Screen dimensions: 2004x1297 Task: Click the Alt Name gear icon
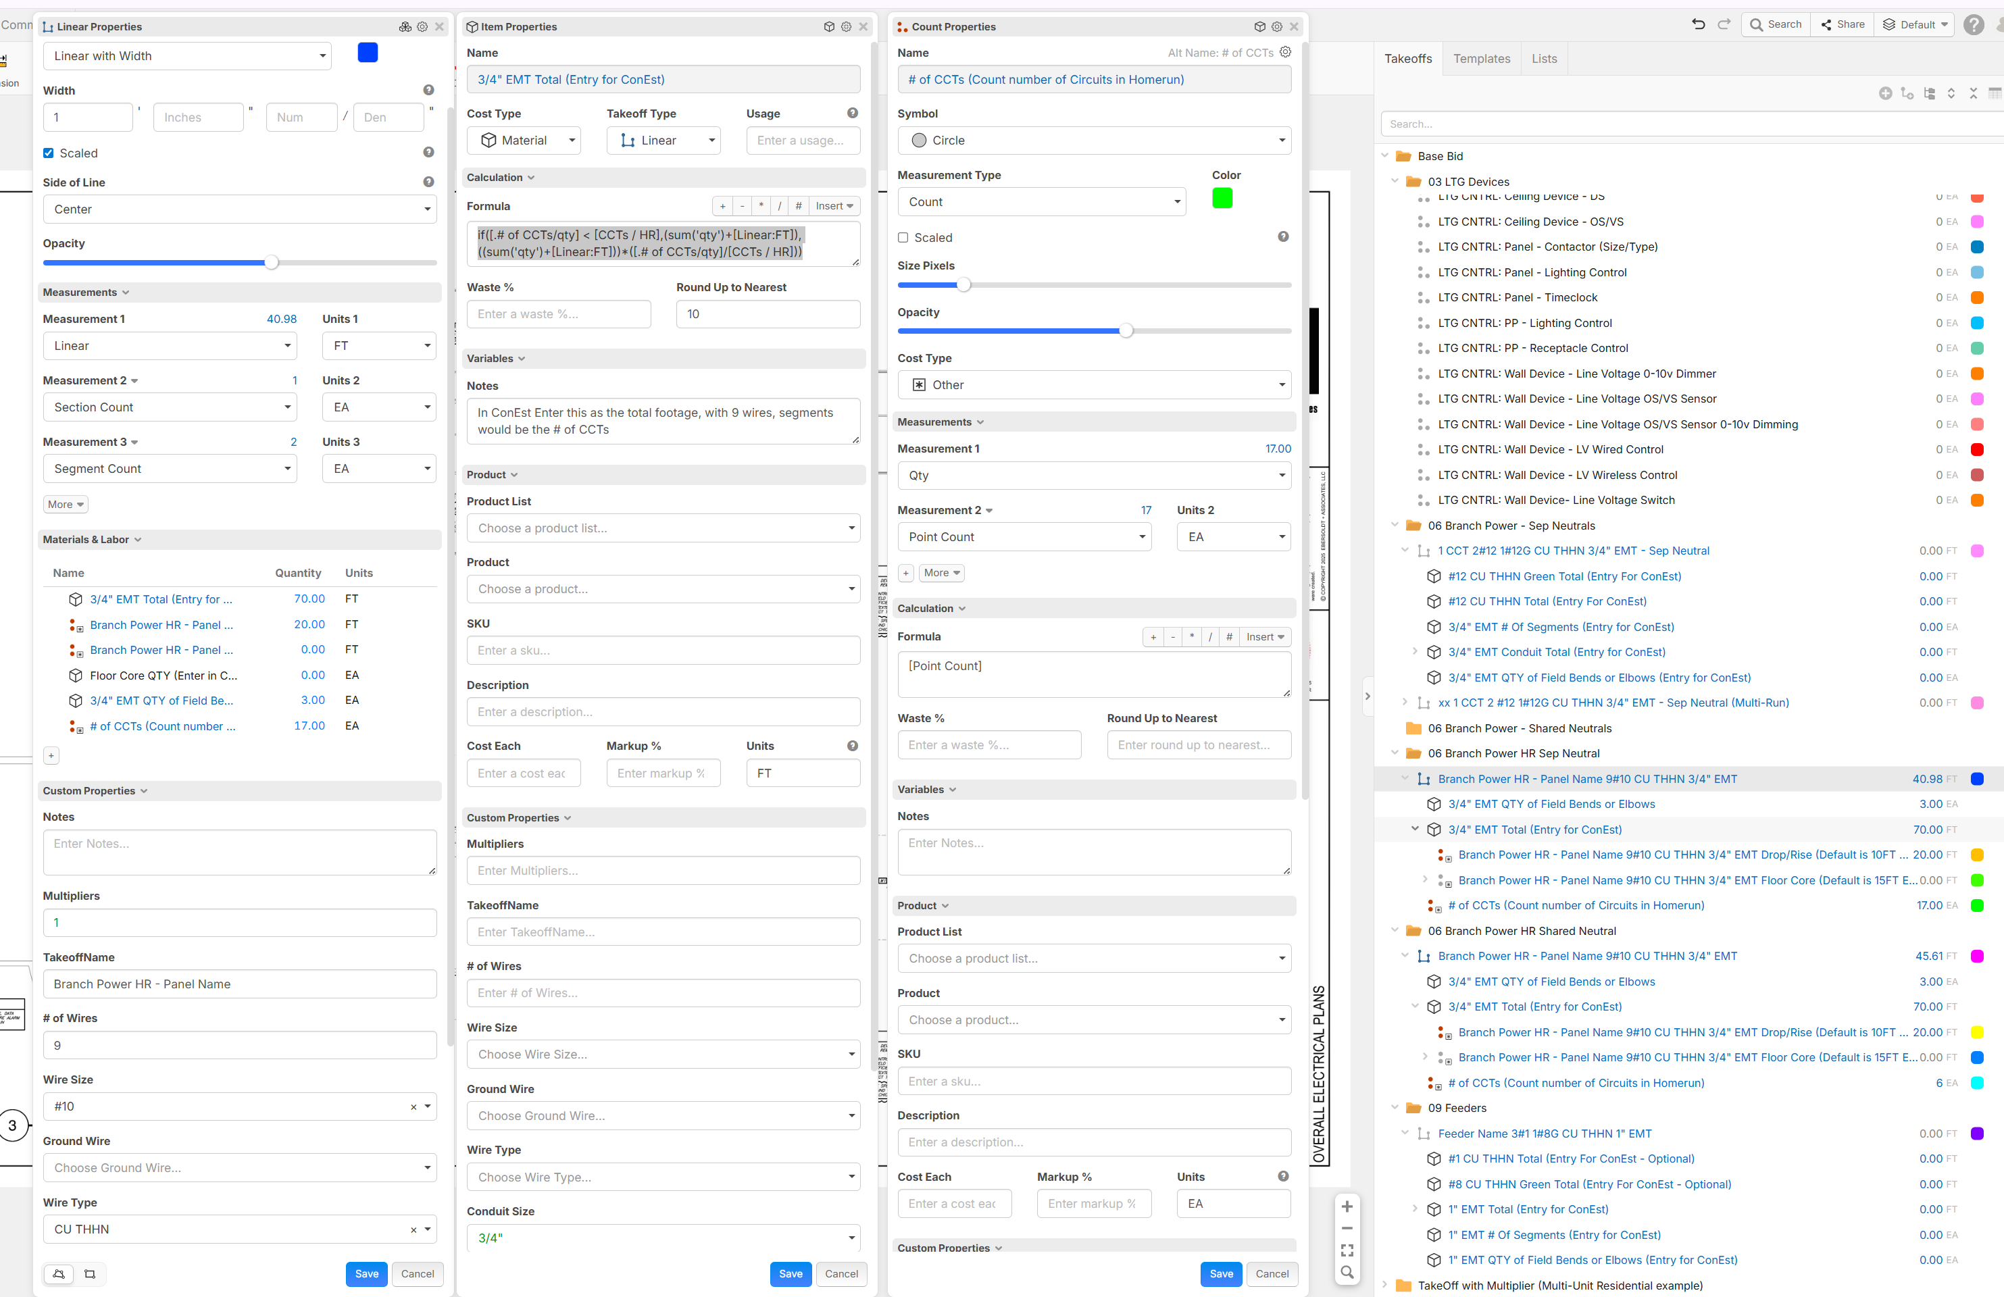point(1285,52)
